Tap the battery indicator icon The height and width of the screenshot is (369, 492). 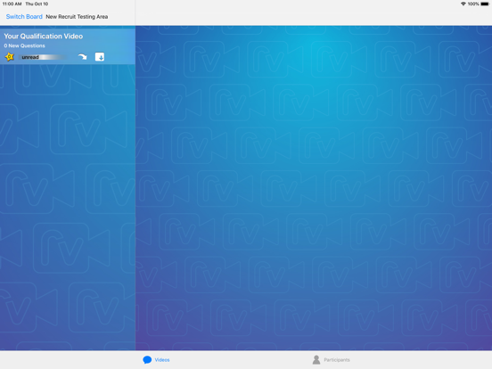point(485,4)
